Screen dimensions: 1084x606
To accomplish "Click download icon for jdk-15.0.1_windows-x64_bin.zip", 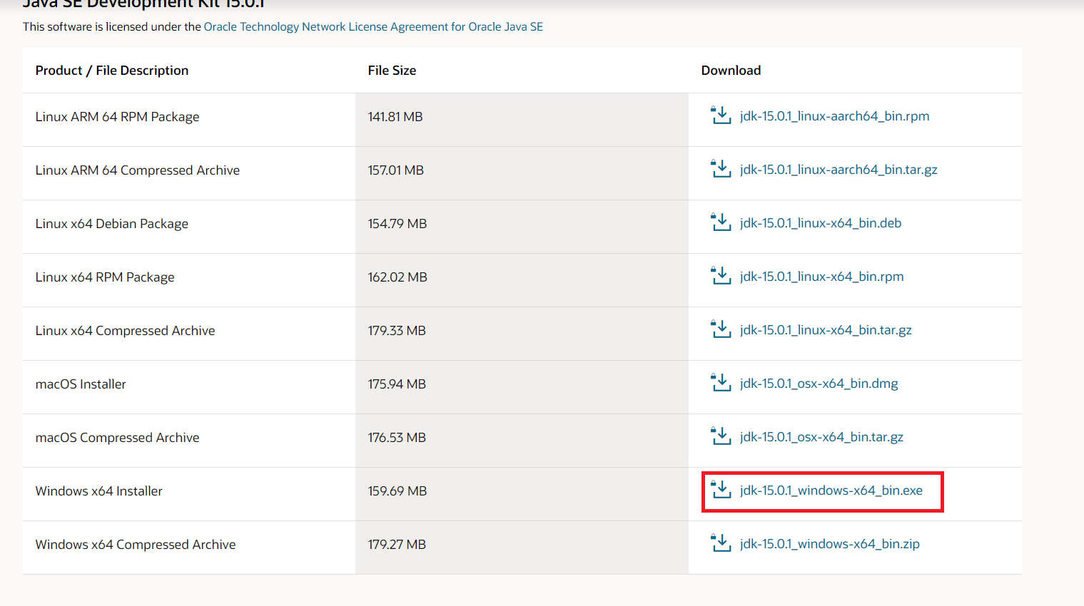I will [x=721, y=543].
